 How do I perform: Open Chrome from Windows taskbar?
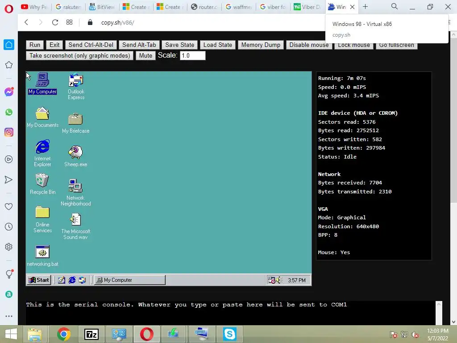63,334
